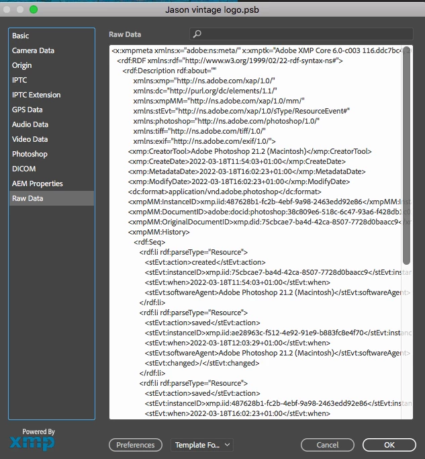Image resolution: width=425 pixels, height=459 pixels.
Task: Focus the Raw Data search field
Action: pyautogui.click(x=301, y=34)
